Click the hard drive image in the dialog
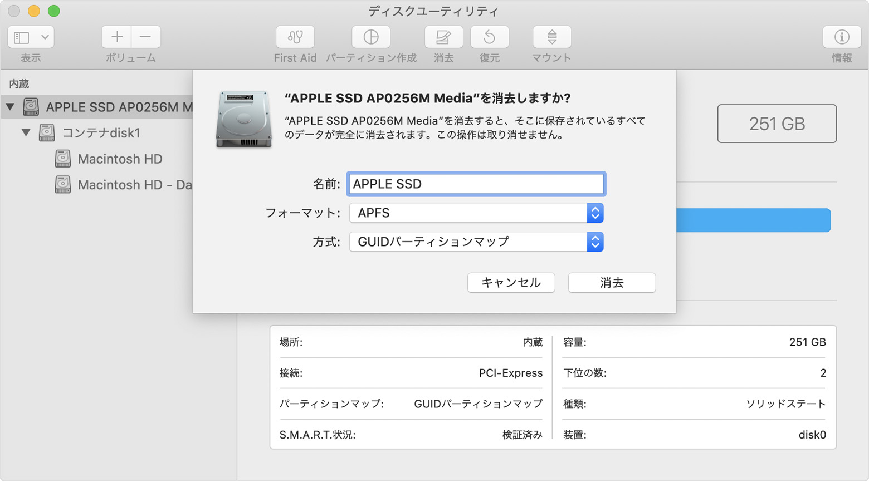869x482 pixels. click(244, 120)
